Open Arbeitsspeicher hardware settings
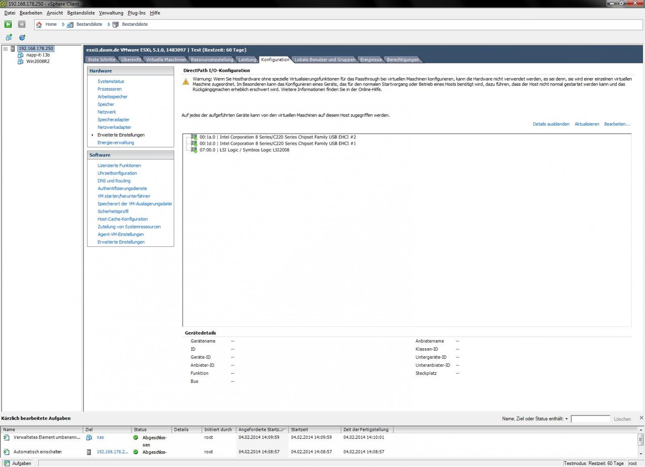The height and width of the screenshot is (467, 645). (x=113, y=97)
